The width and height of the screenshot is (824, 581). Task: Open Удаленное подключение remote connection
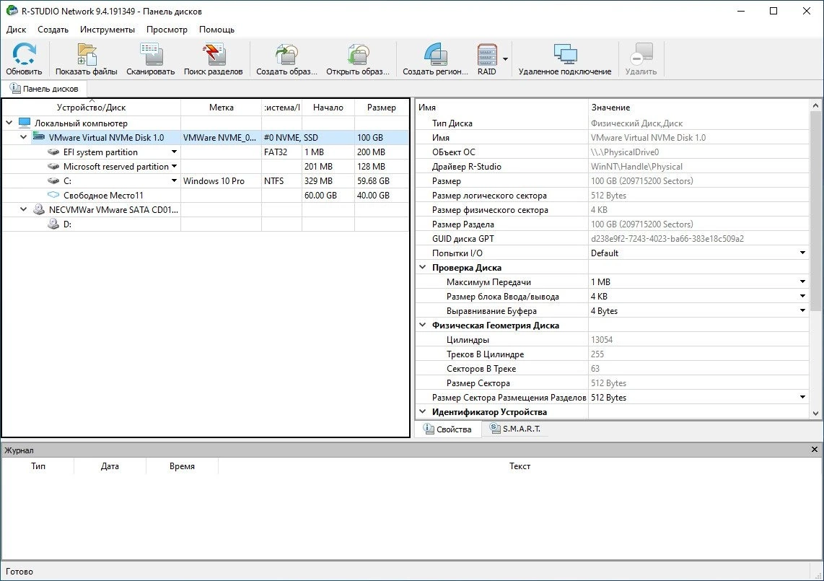pos(565,54)
